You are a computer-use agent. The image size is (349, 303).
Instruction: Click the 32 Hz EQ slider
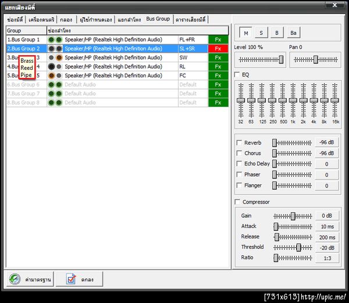(241, 101)
